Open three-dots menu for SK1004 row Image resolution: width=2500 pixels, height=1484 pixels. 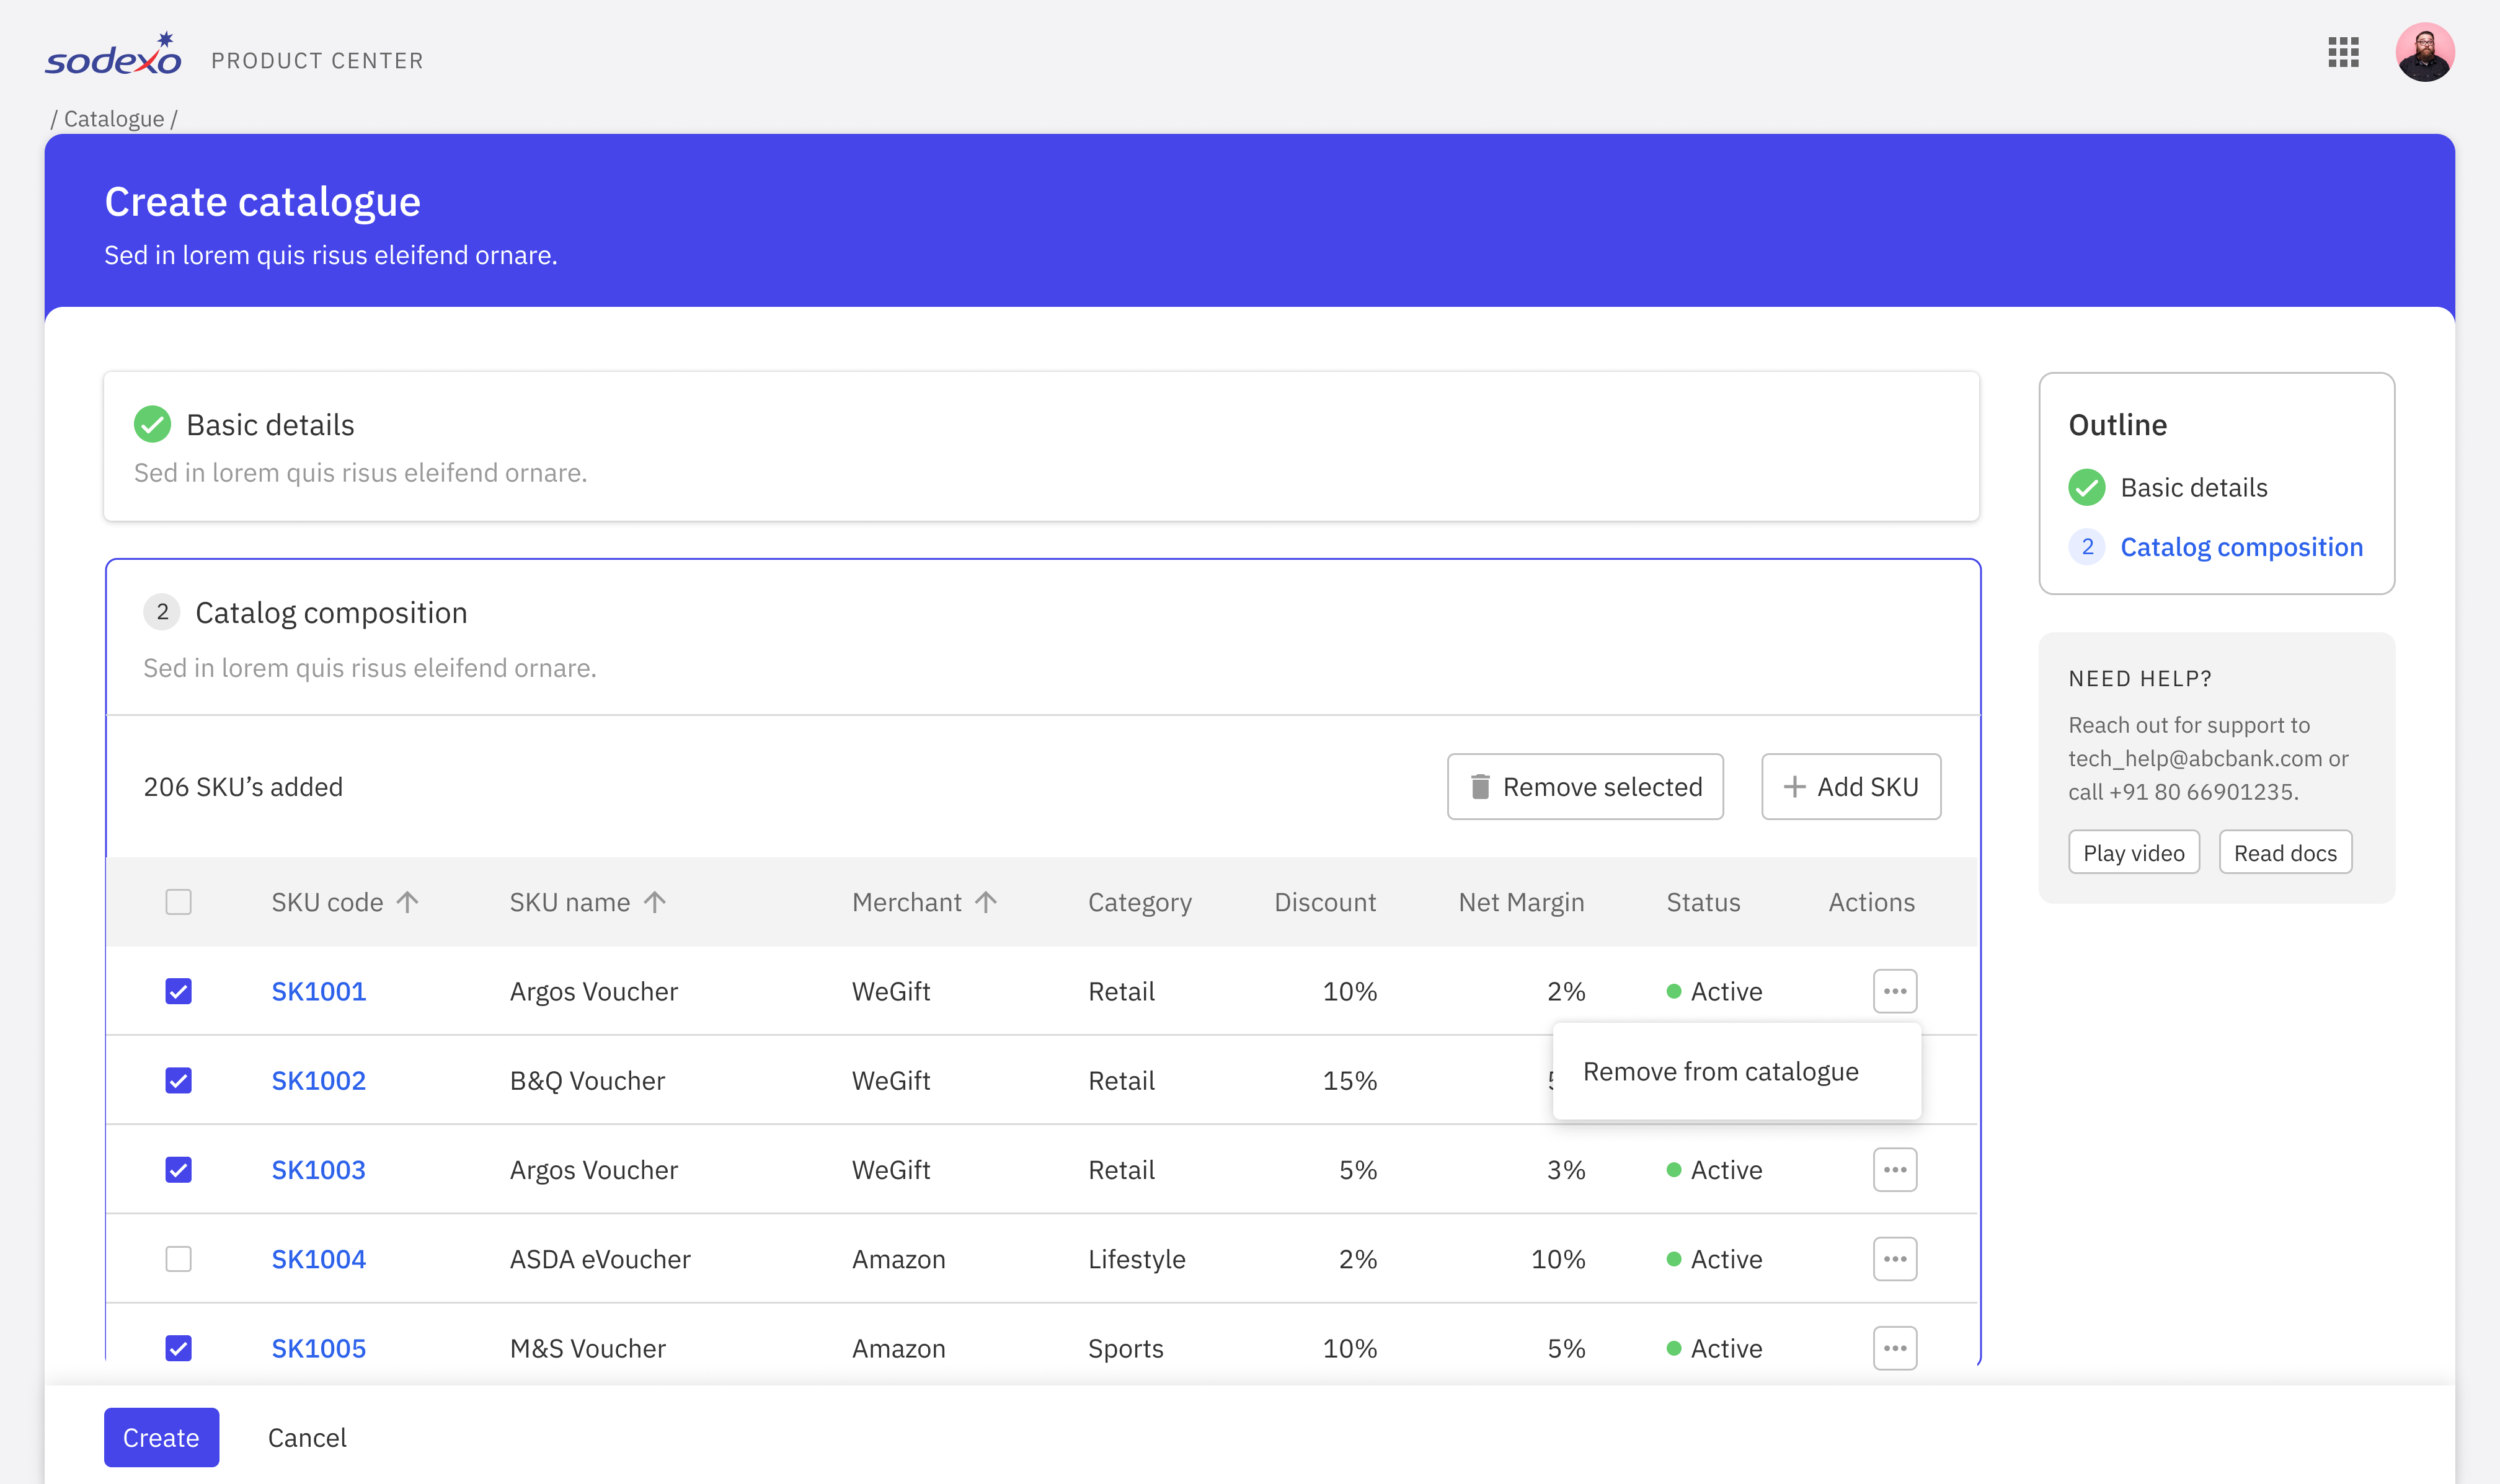1894,1258
